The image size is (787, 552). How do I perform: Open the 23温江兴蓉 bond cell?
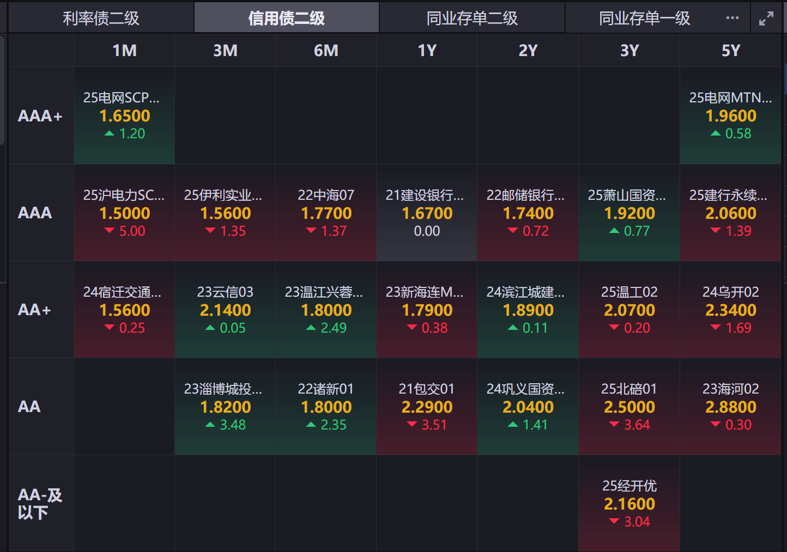326,310
